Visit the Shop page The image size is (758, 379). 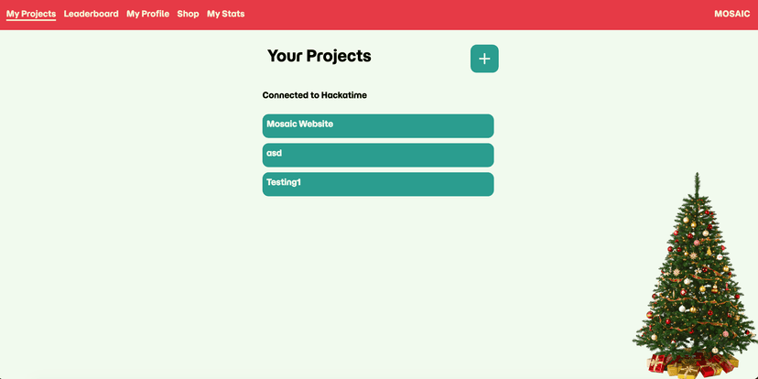coord(188,14)
